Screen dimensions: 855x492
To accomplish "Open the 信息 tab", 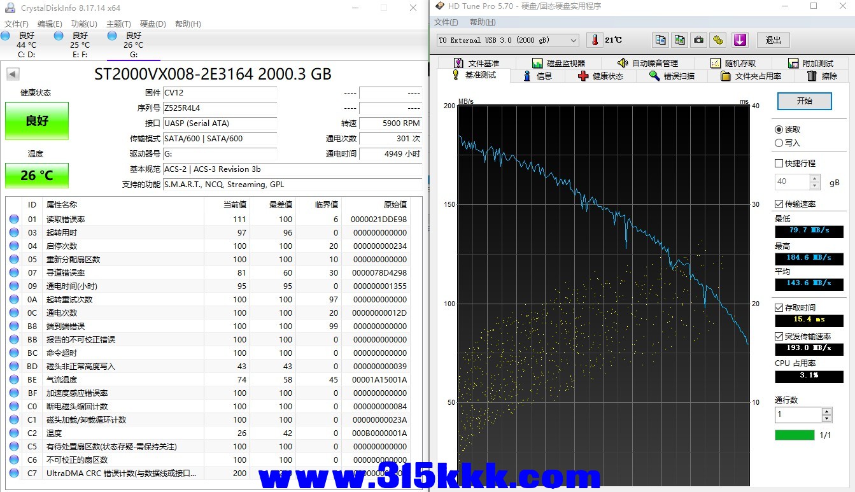I will click(537, 76).
